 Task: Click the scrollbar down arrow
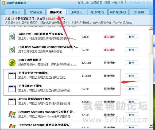tap(151, 126)
